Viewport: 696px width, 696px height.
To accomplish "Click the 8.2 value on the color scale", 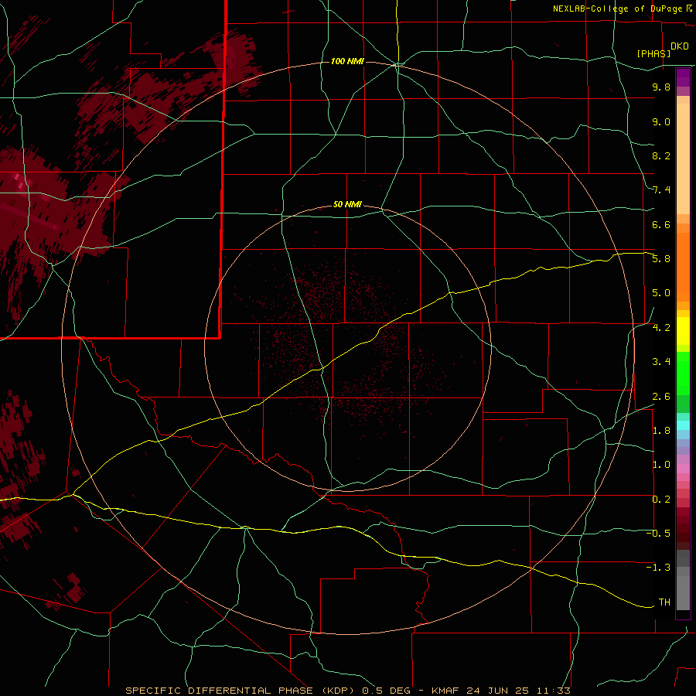I will 661,155.
